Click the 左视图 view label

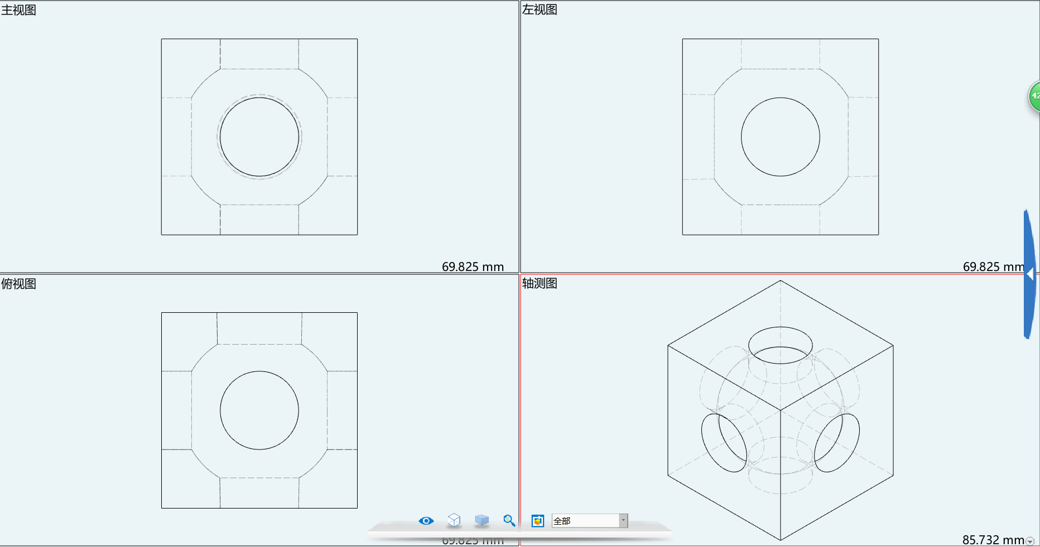540,9
